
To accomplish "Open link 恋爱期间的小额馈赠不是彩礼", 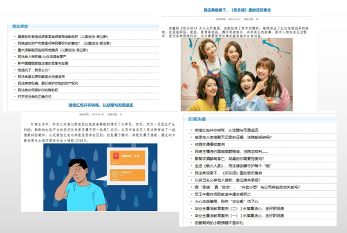I will pos(219,223).
